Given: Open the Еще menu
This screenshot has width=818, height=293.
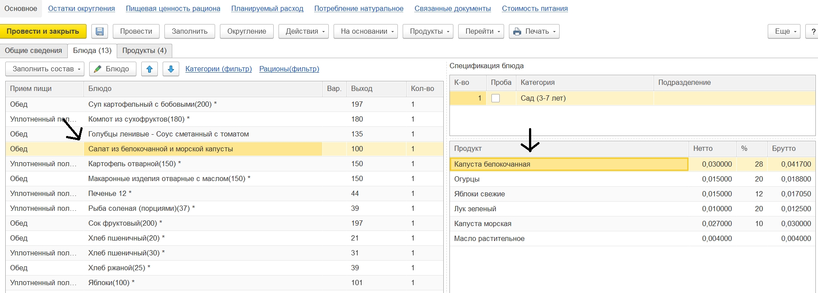Looking at the screenshot, I should point(784,31).
